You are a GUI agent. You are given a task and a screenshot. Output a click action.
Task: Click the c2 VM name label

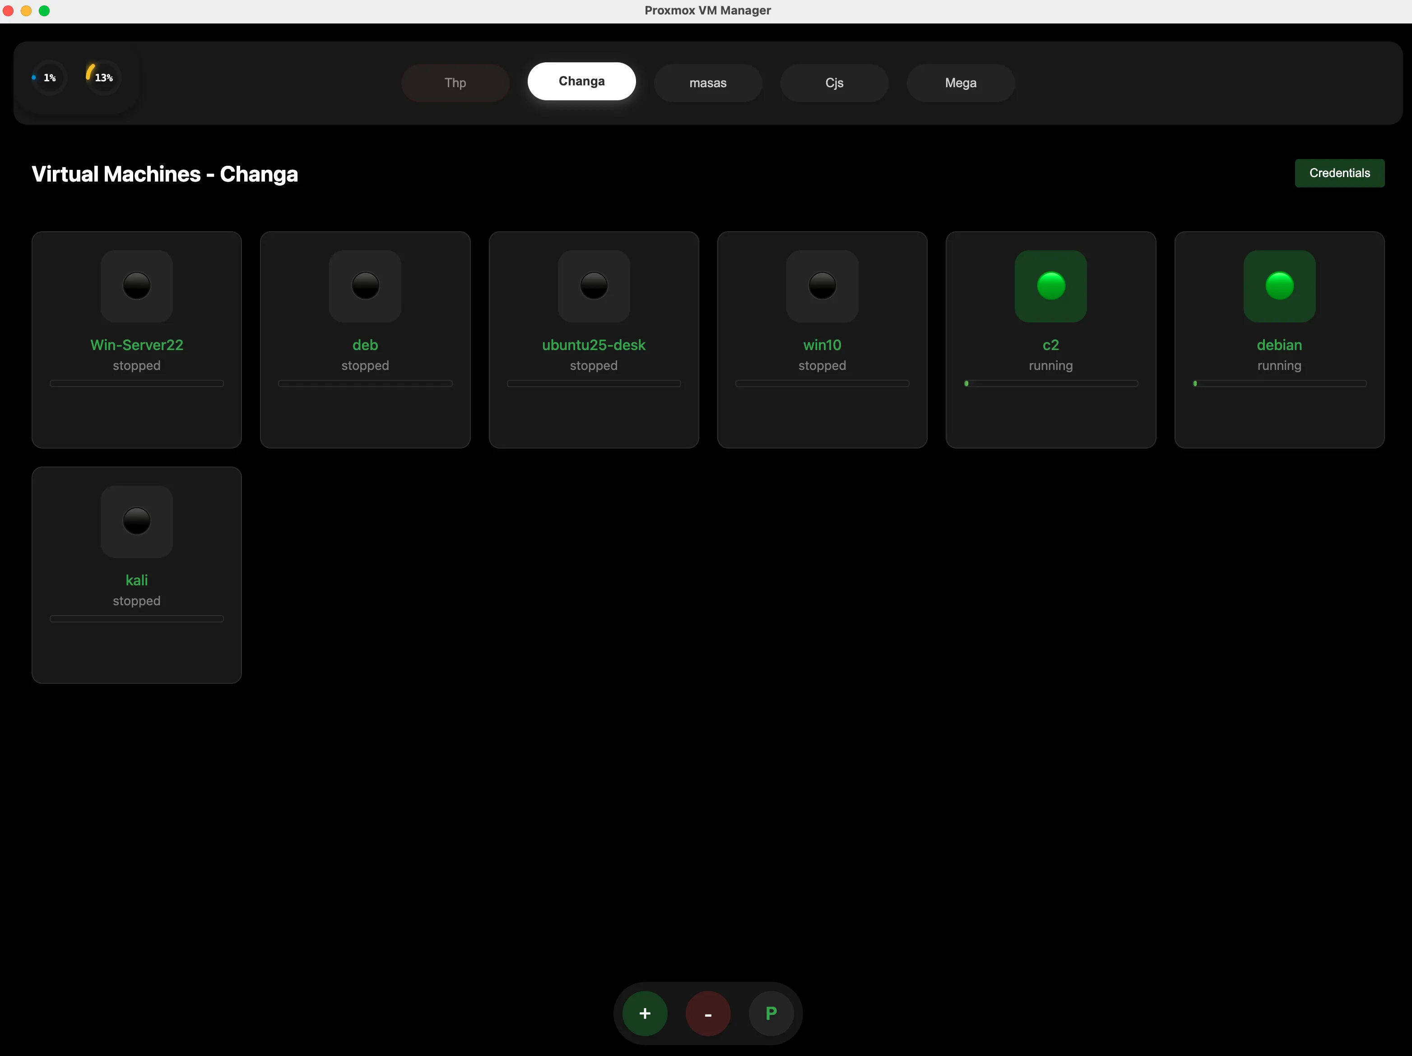[1051, 345]
